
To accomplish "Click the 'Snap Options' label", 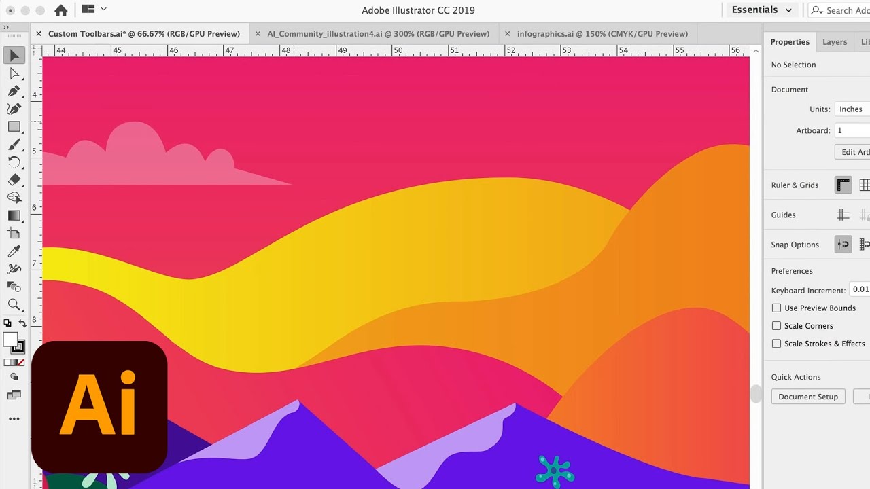I will 795,244.
